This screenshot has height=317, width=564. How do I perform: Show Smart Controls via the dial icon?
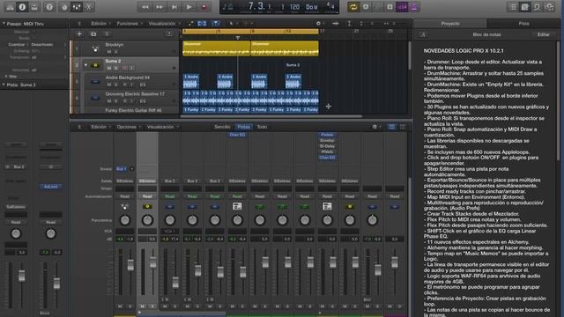point(64,7)
